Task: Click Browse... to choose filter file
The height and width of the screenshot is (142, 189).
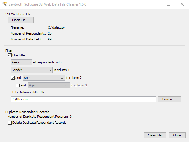Action: [x=169, y=99]
